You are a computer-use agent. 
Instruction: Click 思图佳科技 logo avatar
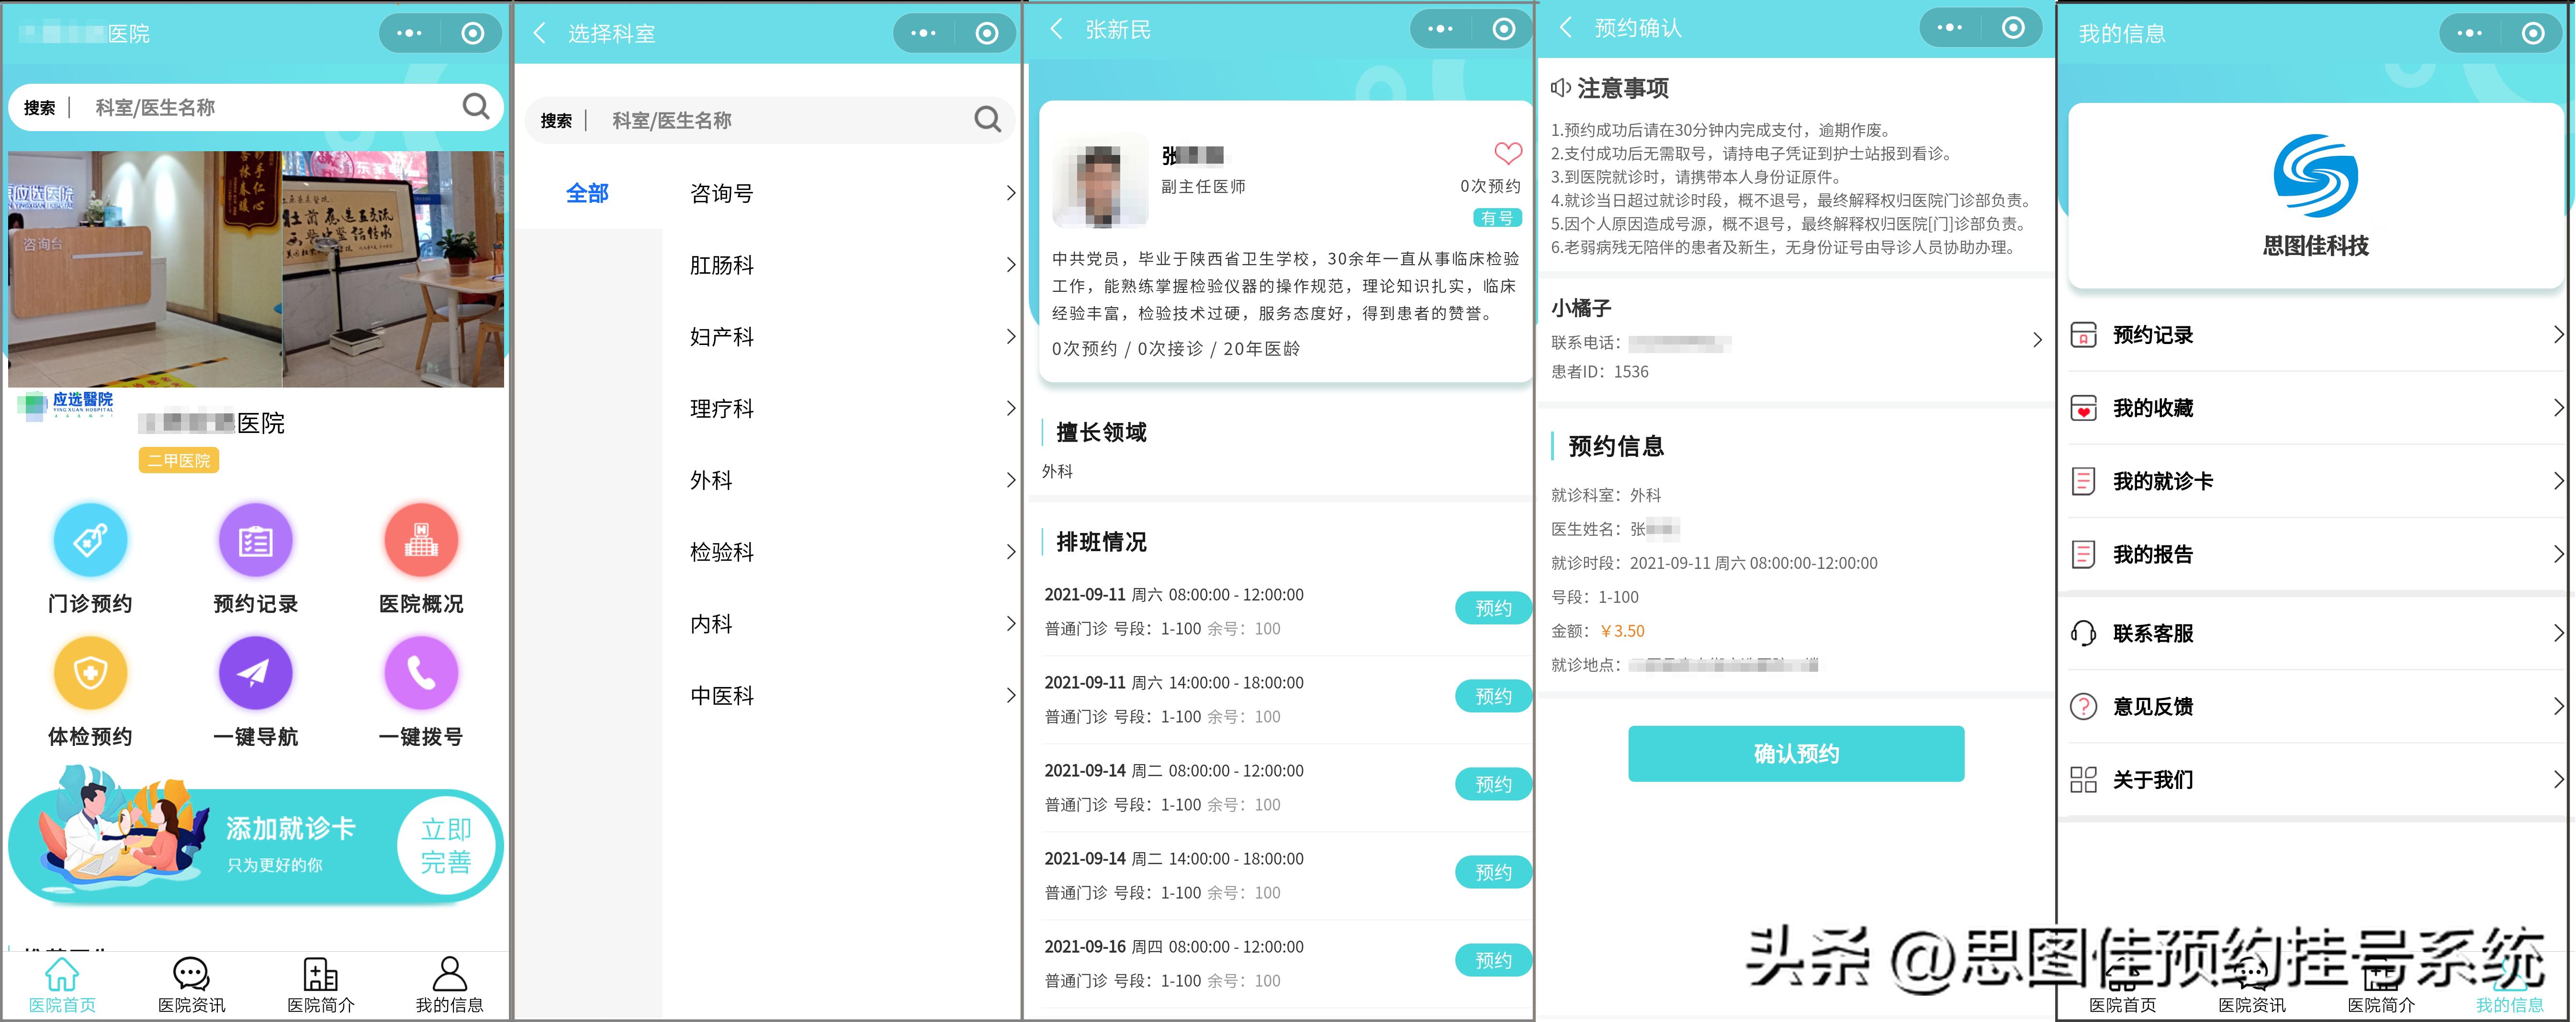point(2315,176)
